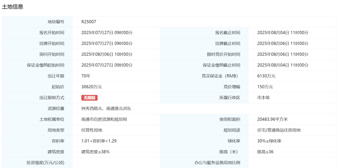Viewport: 337px width, 168px height.
Task: Select the 市本级 value
Action: pos(263,98)
